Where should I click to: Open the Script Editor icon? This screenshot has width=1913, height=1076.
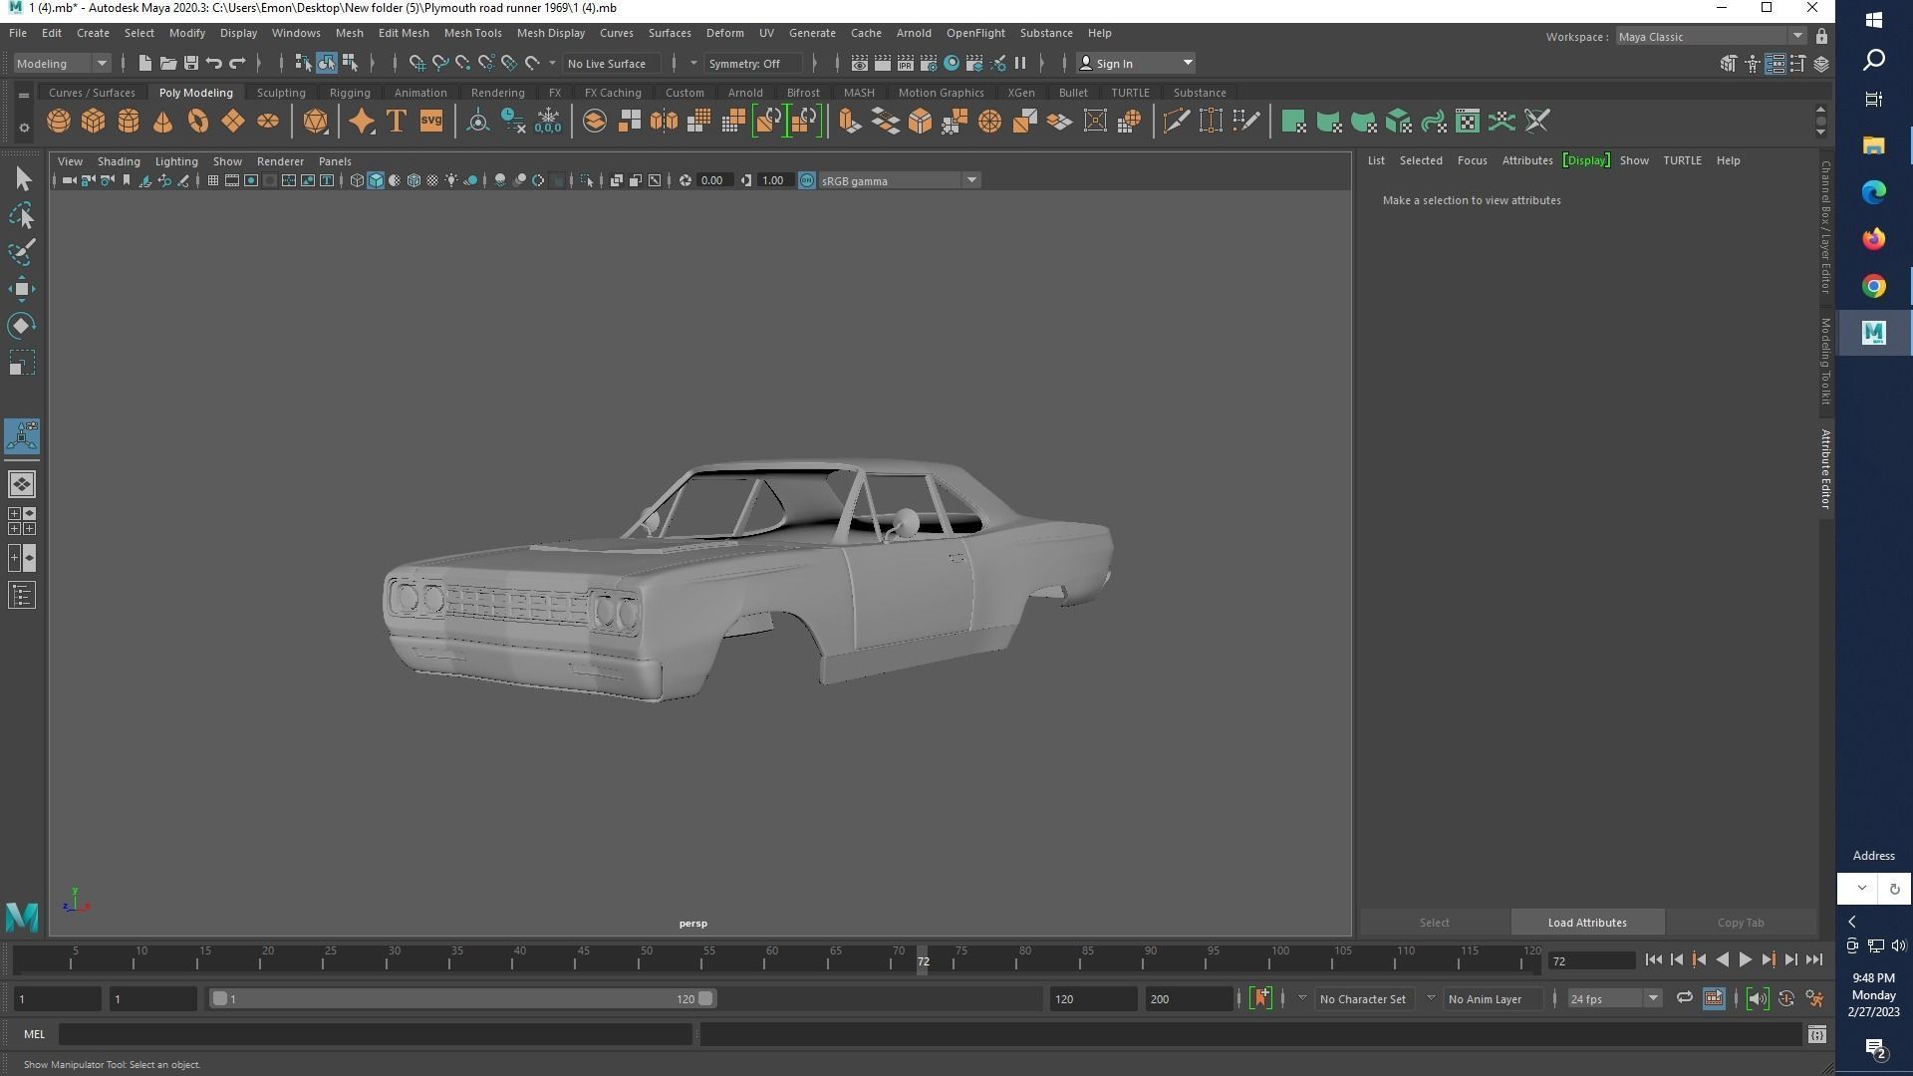click(x=1816, y=1035)
